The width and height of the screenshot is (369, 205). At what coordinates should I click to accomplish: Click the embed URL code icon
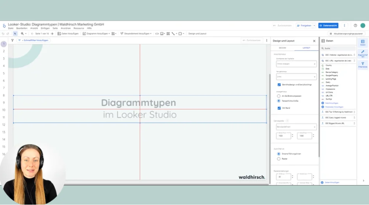[157, 33]
